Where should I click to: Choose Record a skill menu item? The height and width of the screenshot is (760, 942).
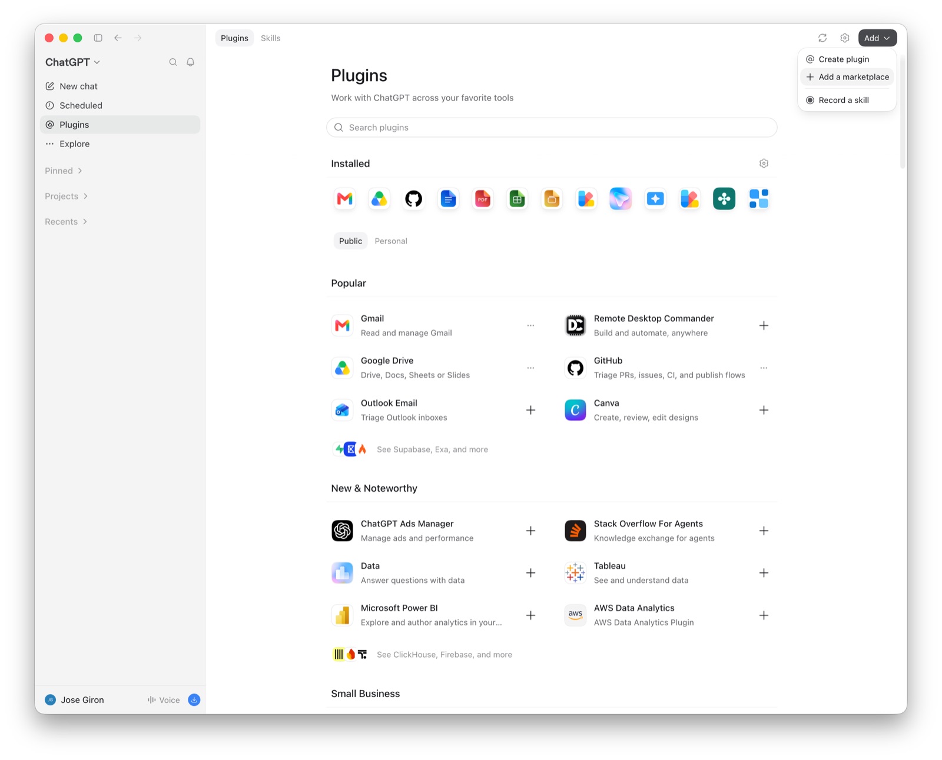pyautogui.click(x=847, y=100)
